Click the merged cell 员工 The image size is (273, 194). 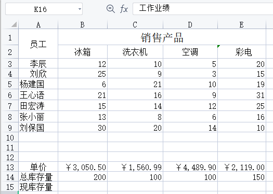tap(38, 44)
